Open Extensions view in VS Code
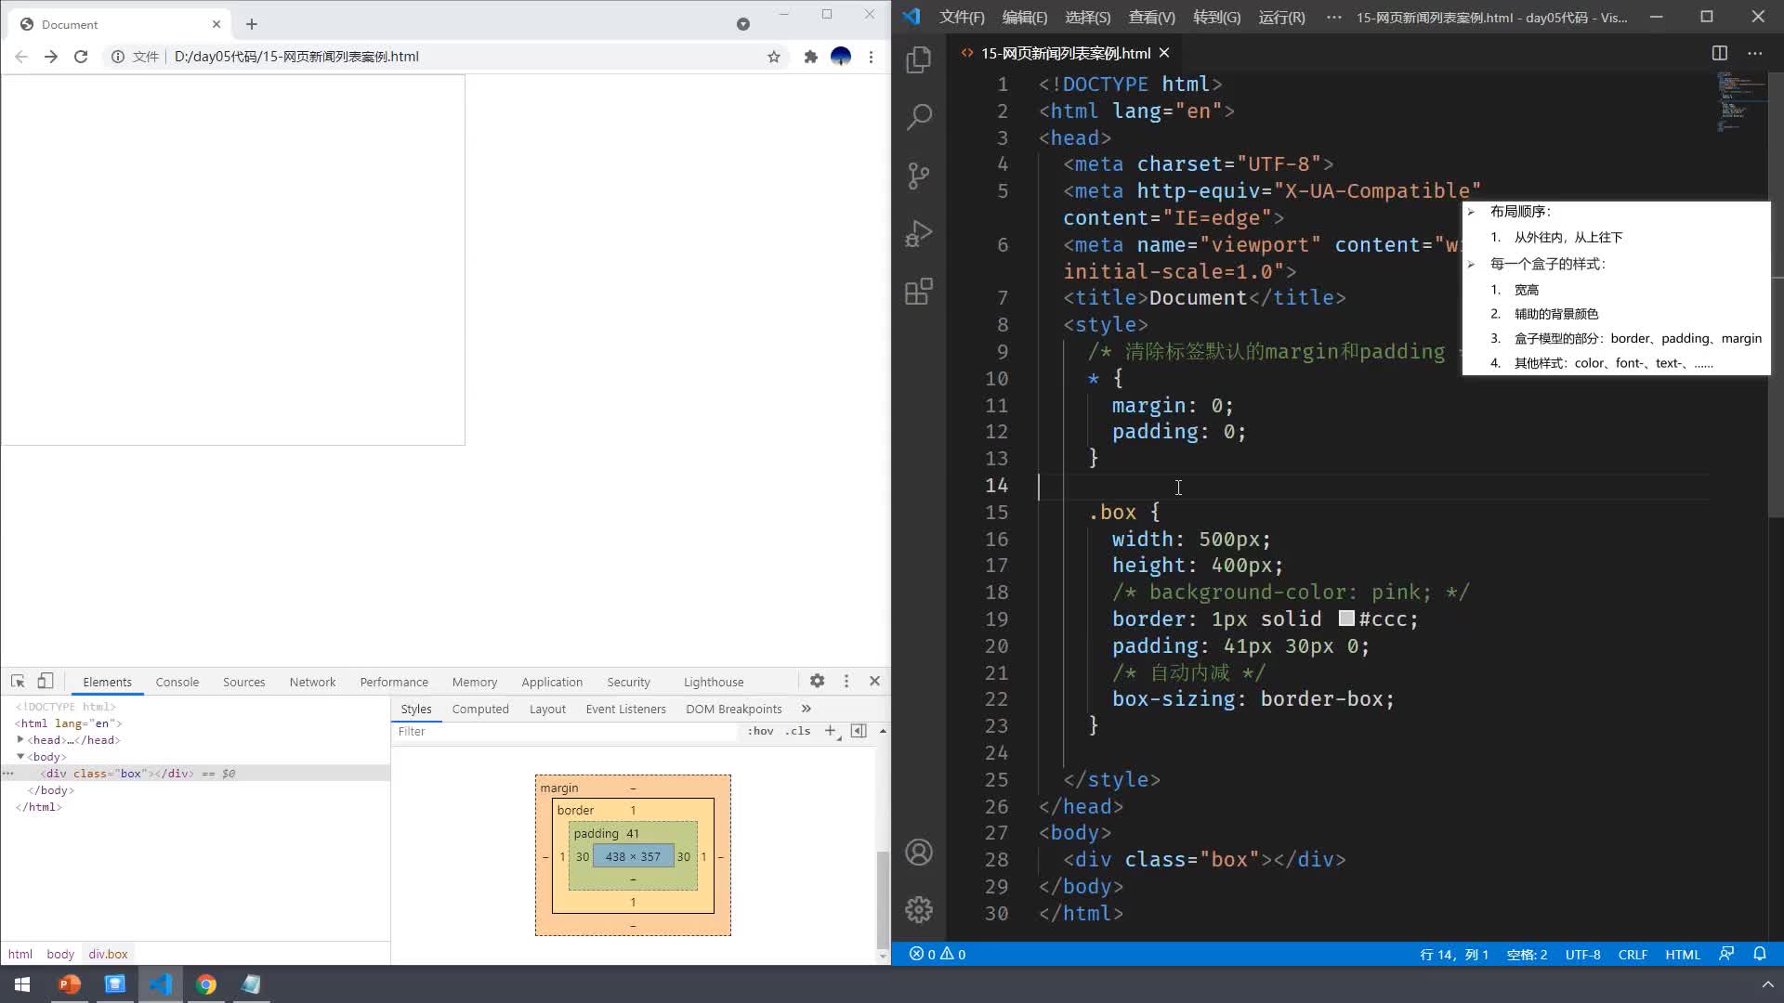 [x=919, y=292]
